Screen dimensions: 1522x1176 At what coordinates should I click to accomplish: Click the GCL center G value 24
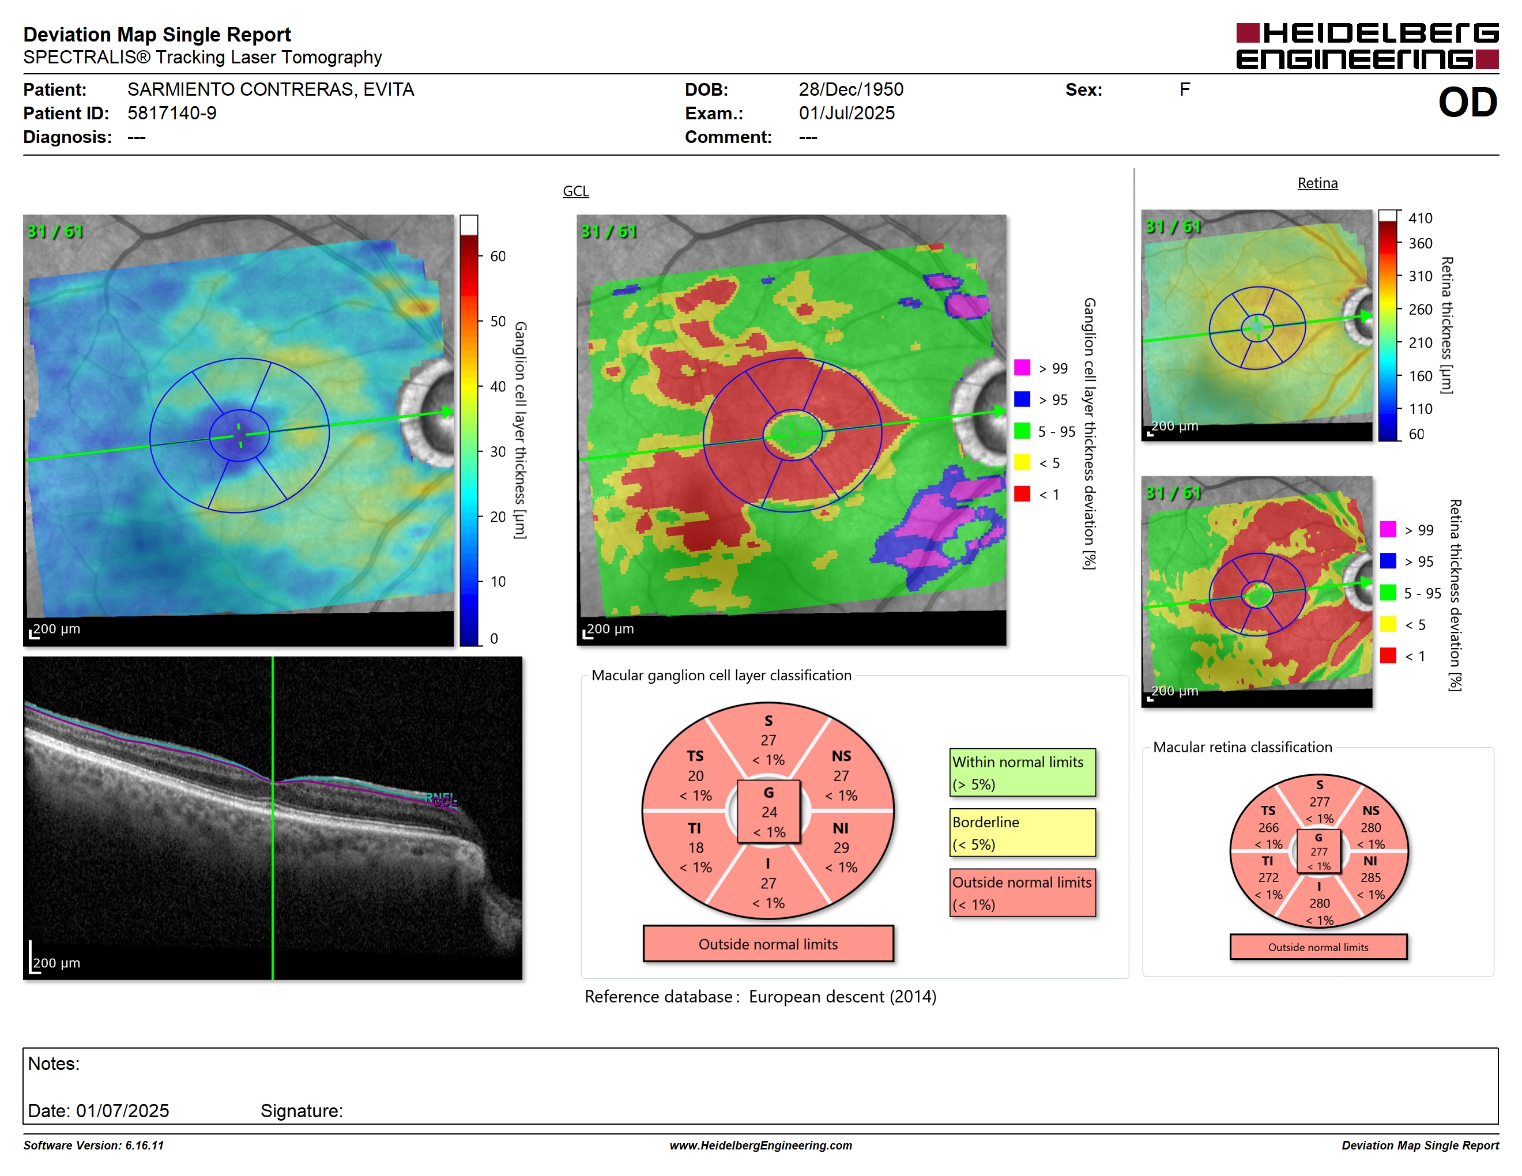tap(768, 812)
